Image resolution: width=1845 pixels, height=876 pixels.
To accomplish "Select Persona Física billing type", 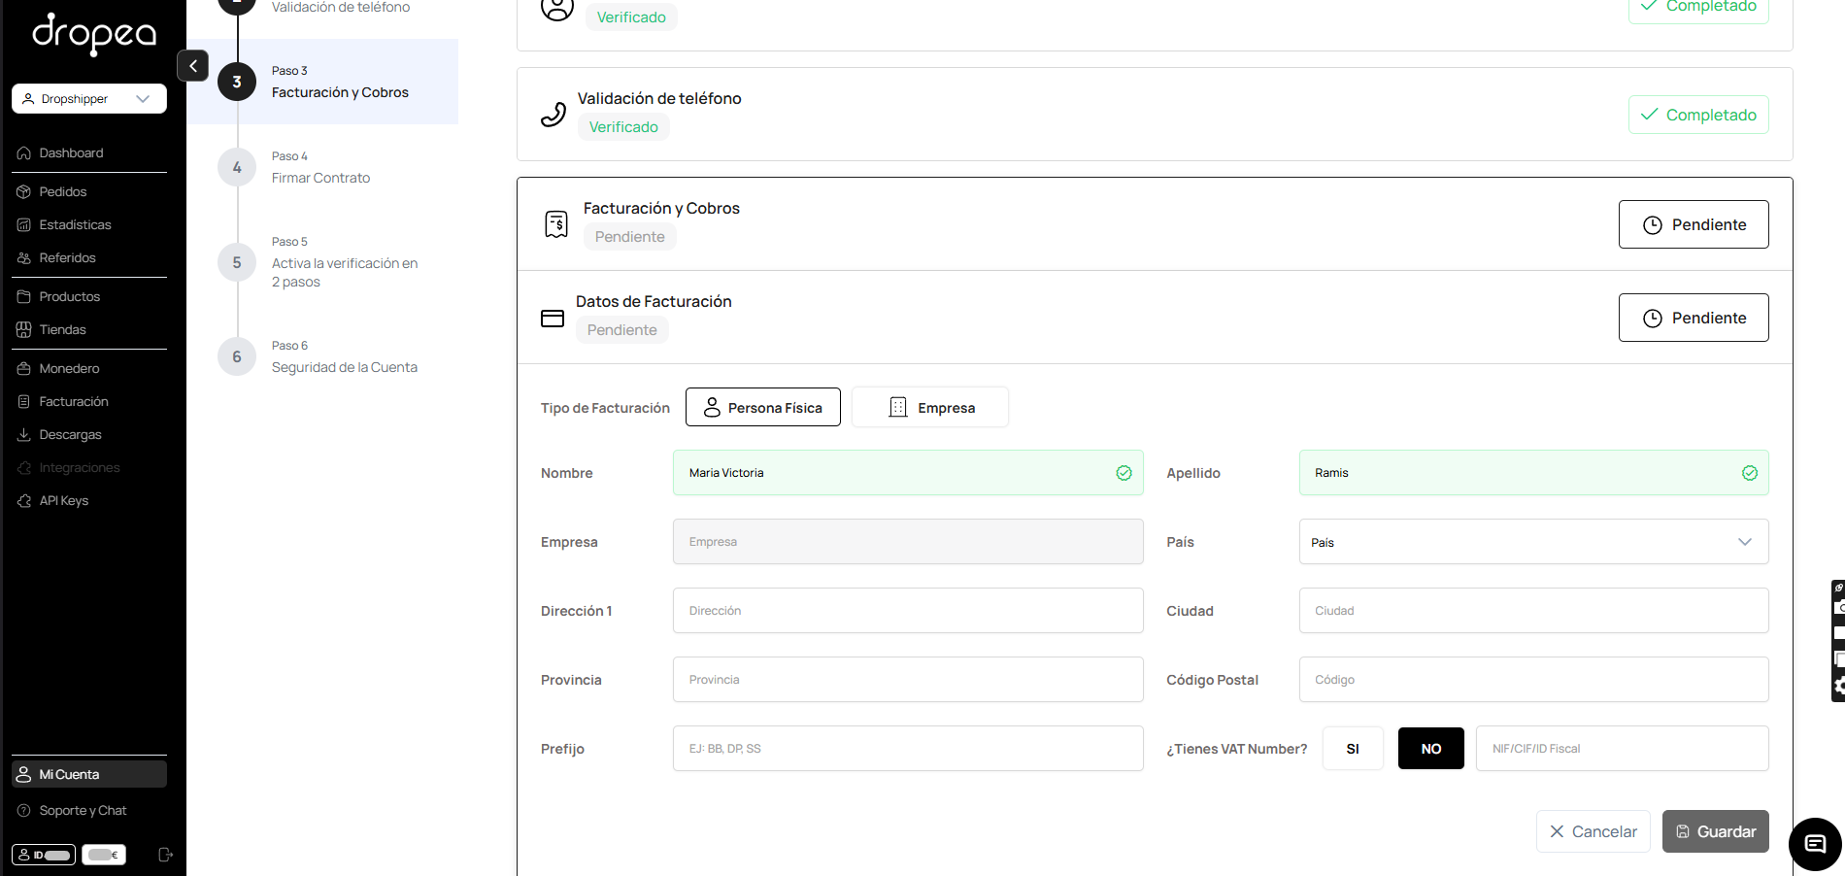I will pos(763,407).
